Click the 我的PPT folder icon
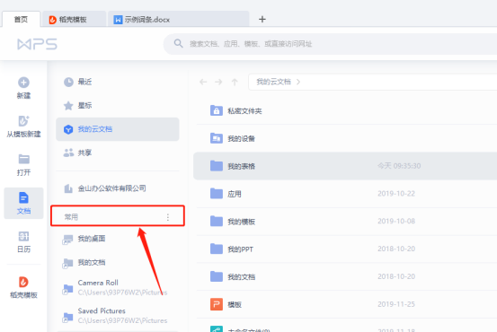The width and height of the screenshot is (497, 332). [217, 249]
